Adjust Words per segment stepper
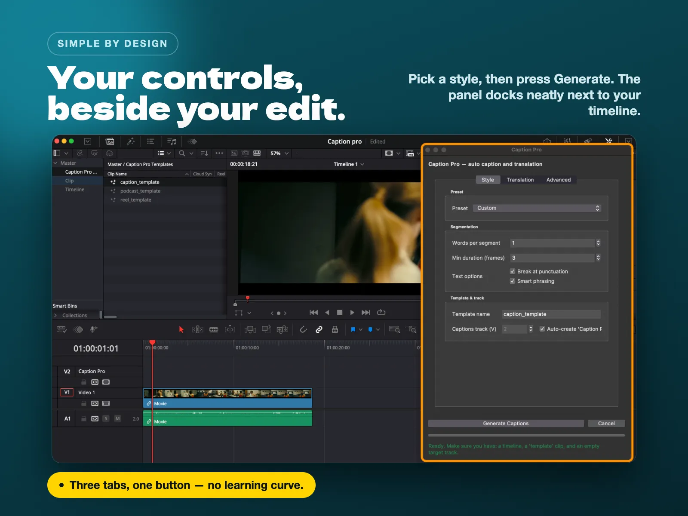The height and width of the screenshot is (516, 688). click(x=598, y=243)
